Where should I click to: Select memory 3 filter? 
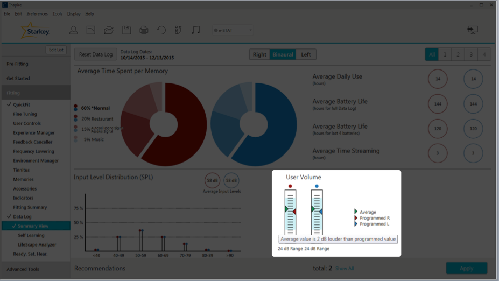[471, 54]
